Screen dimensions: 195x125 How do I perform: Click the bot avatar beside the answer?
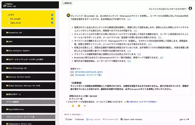point(68,15)
